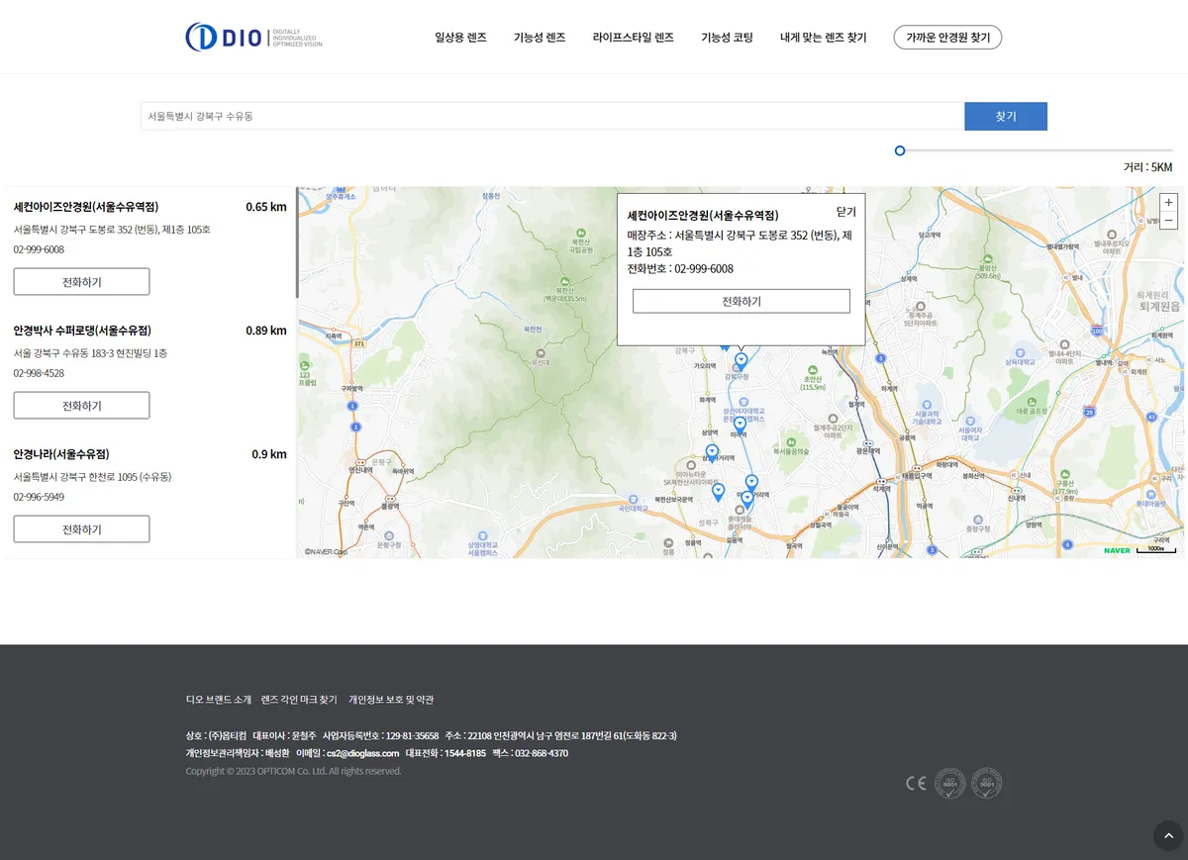The image size is (1188, 860).
Task: Select 안경박사 수퍼로댕(서울수유점) store name
Action: coord(82,331)
